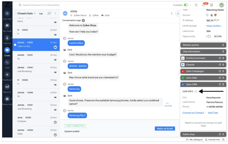The width and height of the screenshot is (228, 144).
Task: Expand Zylker shop section
Action: (x=223, y=134)
